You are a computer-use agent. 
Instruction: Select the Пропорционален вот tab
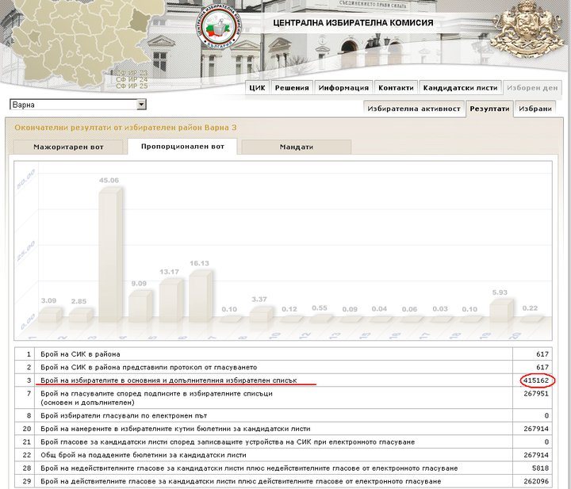[x=183, y=147]
